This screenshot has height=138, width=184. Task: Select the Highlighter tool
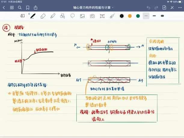pyautogui.click(x=53, y=16)
